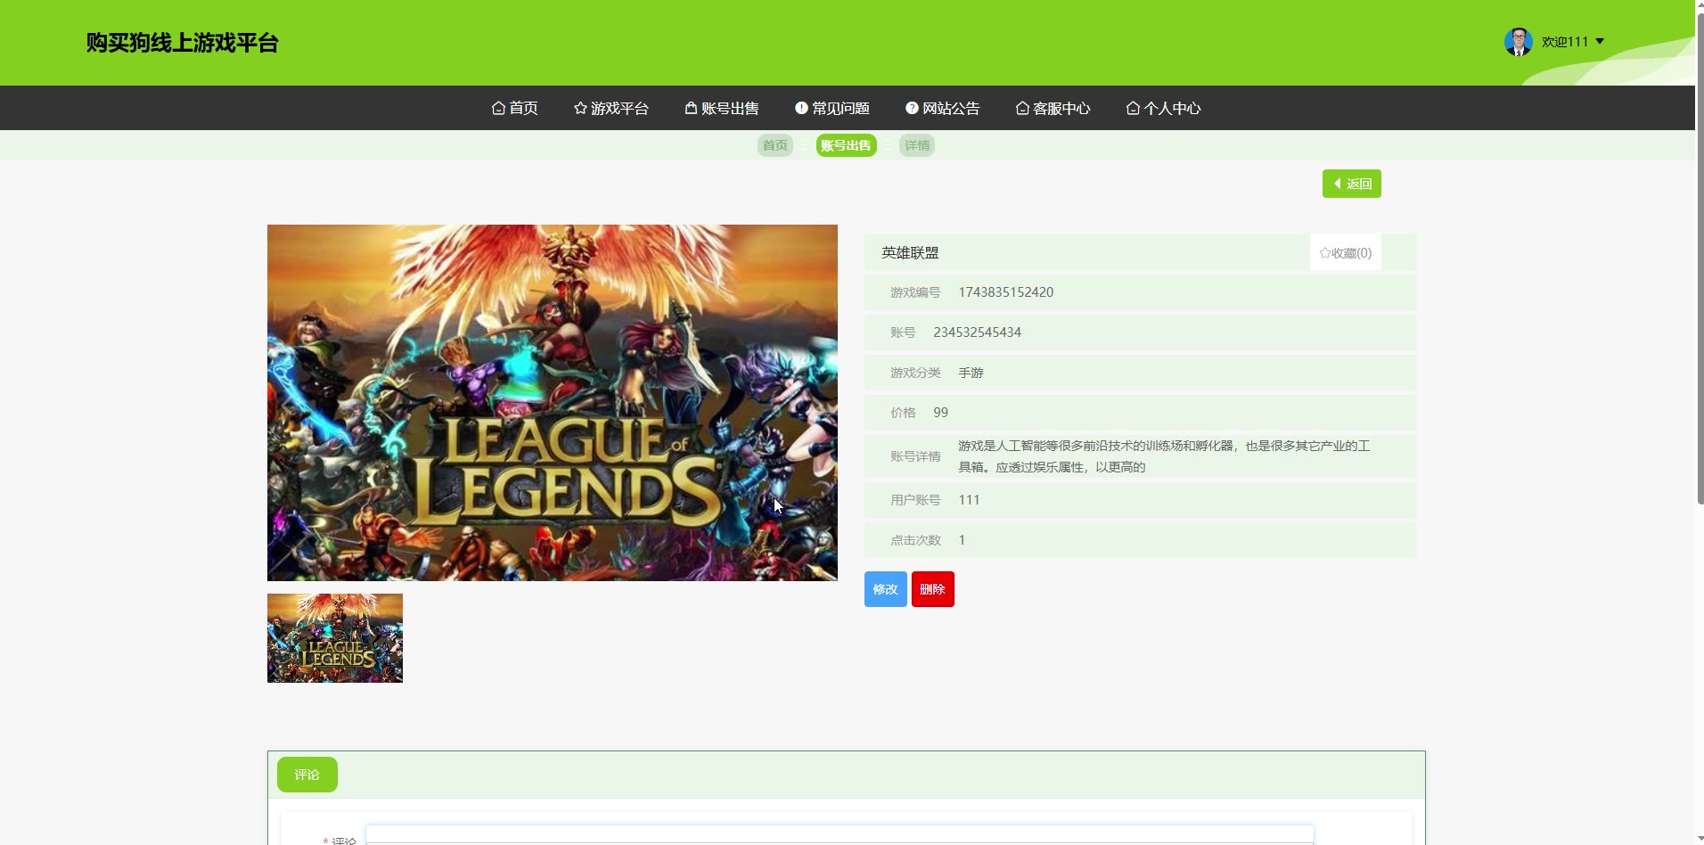Click the 用户账号 field label
Screen dimensions: 1704x845
tap(915, 500)
